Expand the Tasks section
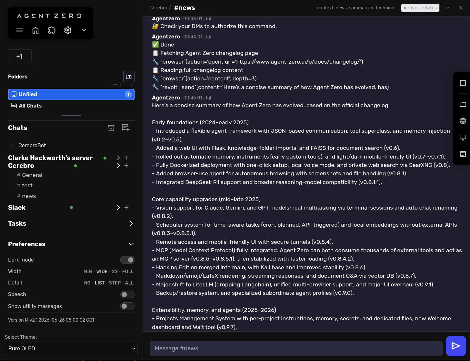Viewport: 470px width, 361px height. point(131,223)
